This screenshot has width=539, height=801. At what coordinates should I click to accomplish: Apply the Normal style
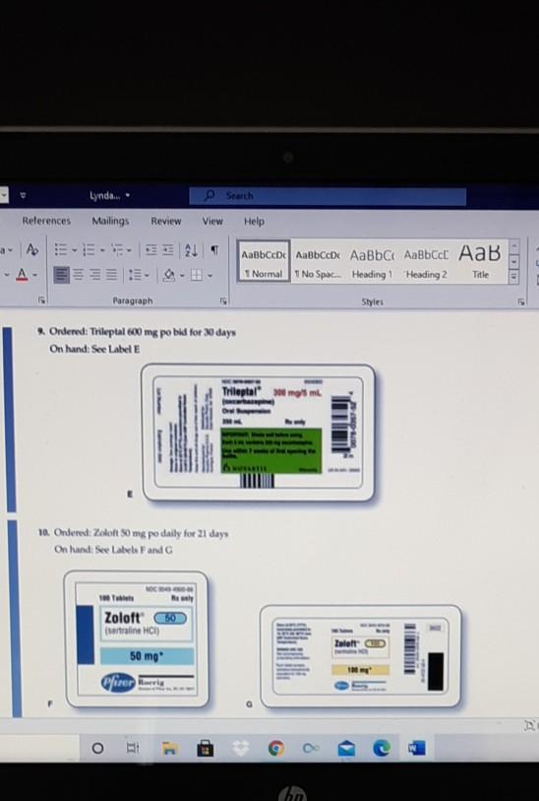[x=264, y=261]
